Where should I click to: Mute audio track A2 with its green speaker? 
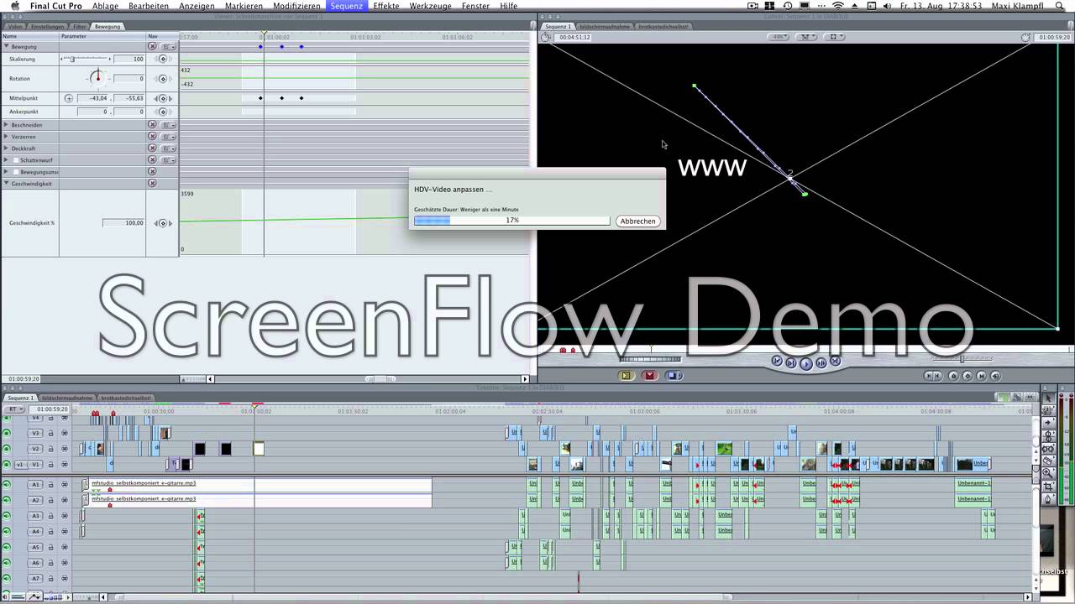pos(7,500)
